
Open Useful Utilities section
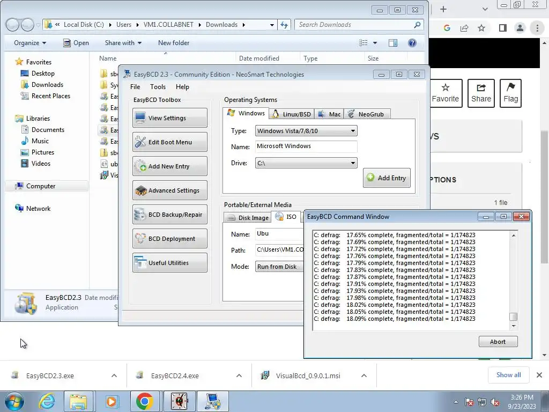pos(170,263)
